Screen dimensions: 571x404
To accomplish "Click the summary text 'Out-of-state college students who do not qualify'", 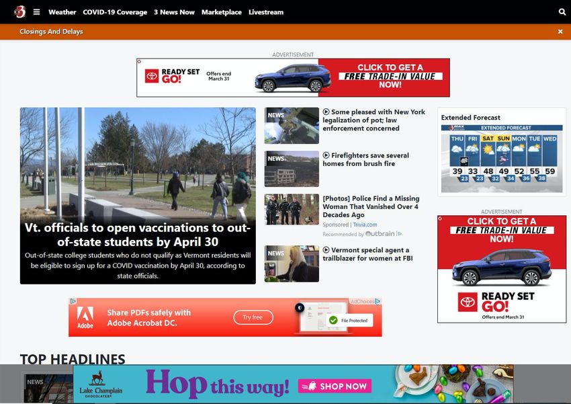I will (138, 266).
